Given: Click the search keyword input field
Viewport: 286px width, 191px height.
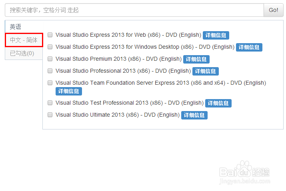Looking at the screenshot, I should pos(134,10).
